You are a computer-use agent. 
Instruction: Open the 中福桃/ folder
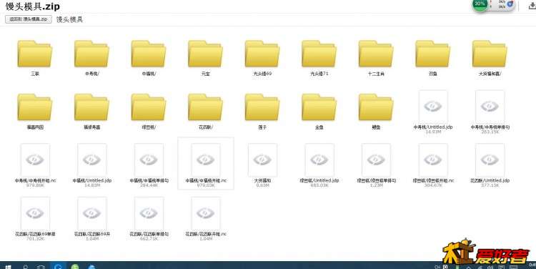pos(149,54)
